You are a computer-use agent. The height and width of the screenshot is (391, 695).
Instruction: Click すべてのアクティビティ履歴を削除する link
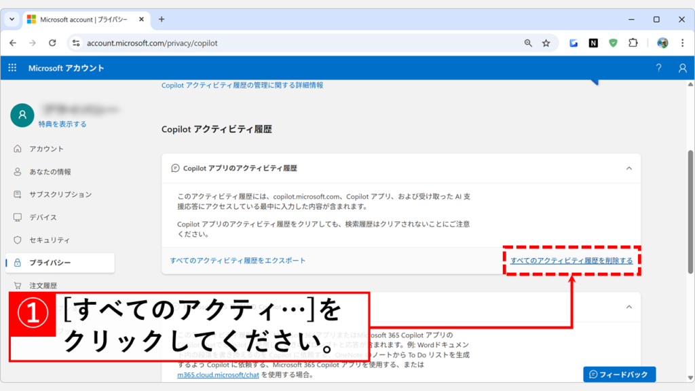[571, 261]
